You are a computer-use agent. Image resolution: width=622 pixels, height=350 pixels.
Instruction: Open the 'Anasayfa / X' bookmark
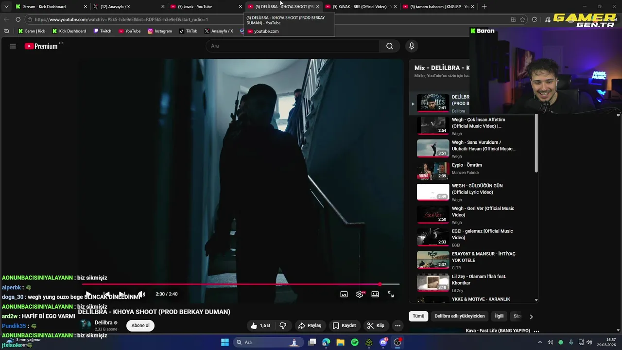[x=219, y=31]
